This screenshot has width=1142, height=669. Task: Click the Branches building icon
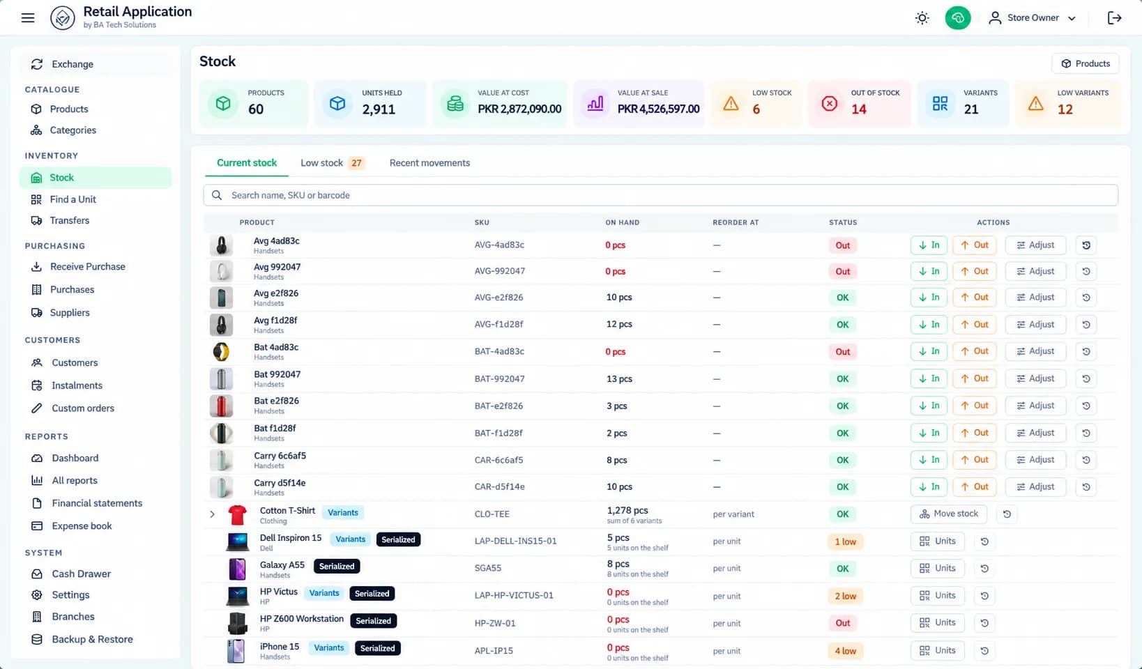pos(37,617)
